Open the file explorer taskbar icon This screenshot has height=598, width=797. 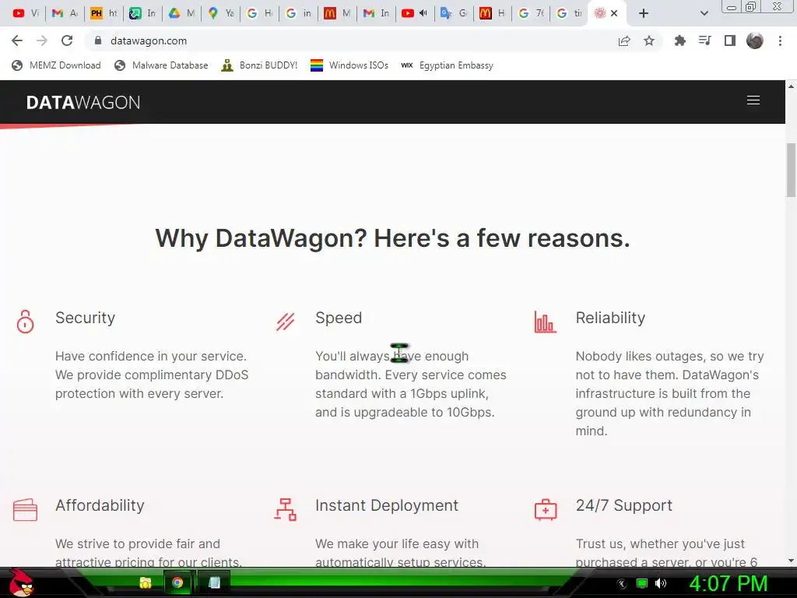146,582
